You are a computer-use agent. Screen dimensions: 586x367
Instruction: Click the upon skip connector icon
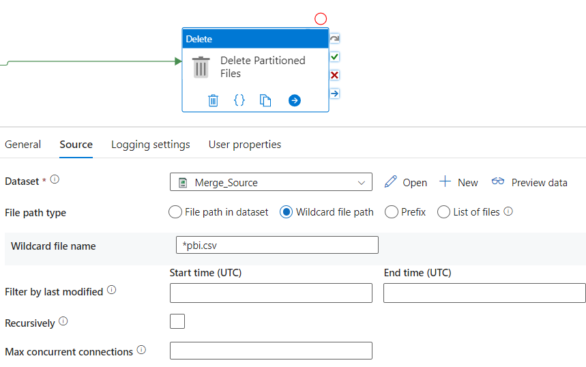[334, 39]
